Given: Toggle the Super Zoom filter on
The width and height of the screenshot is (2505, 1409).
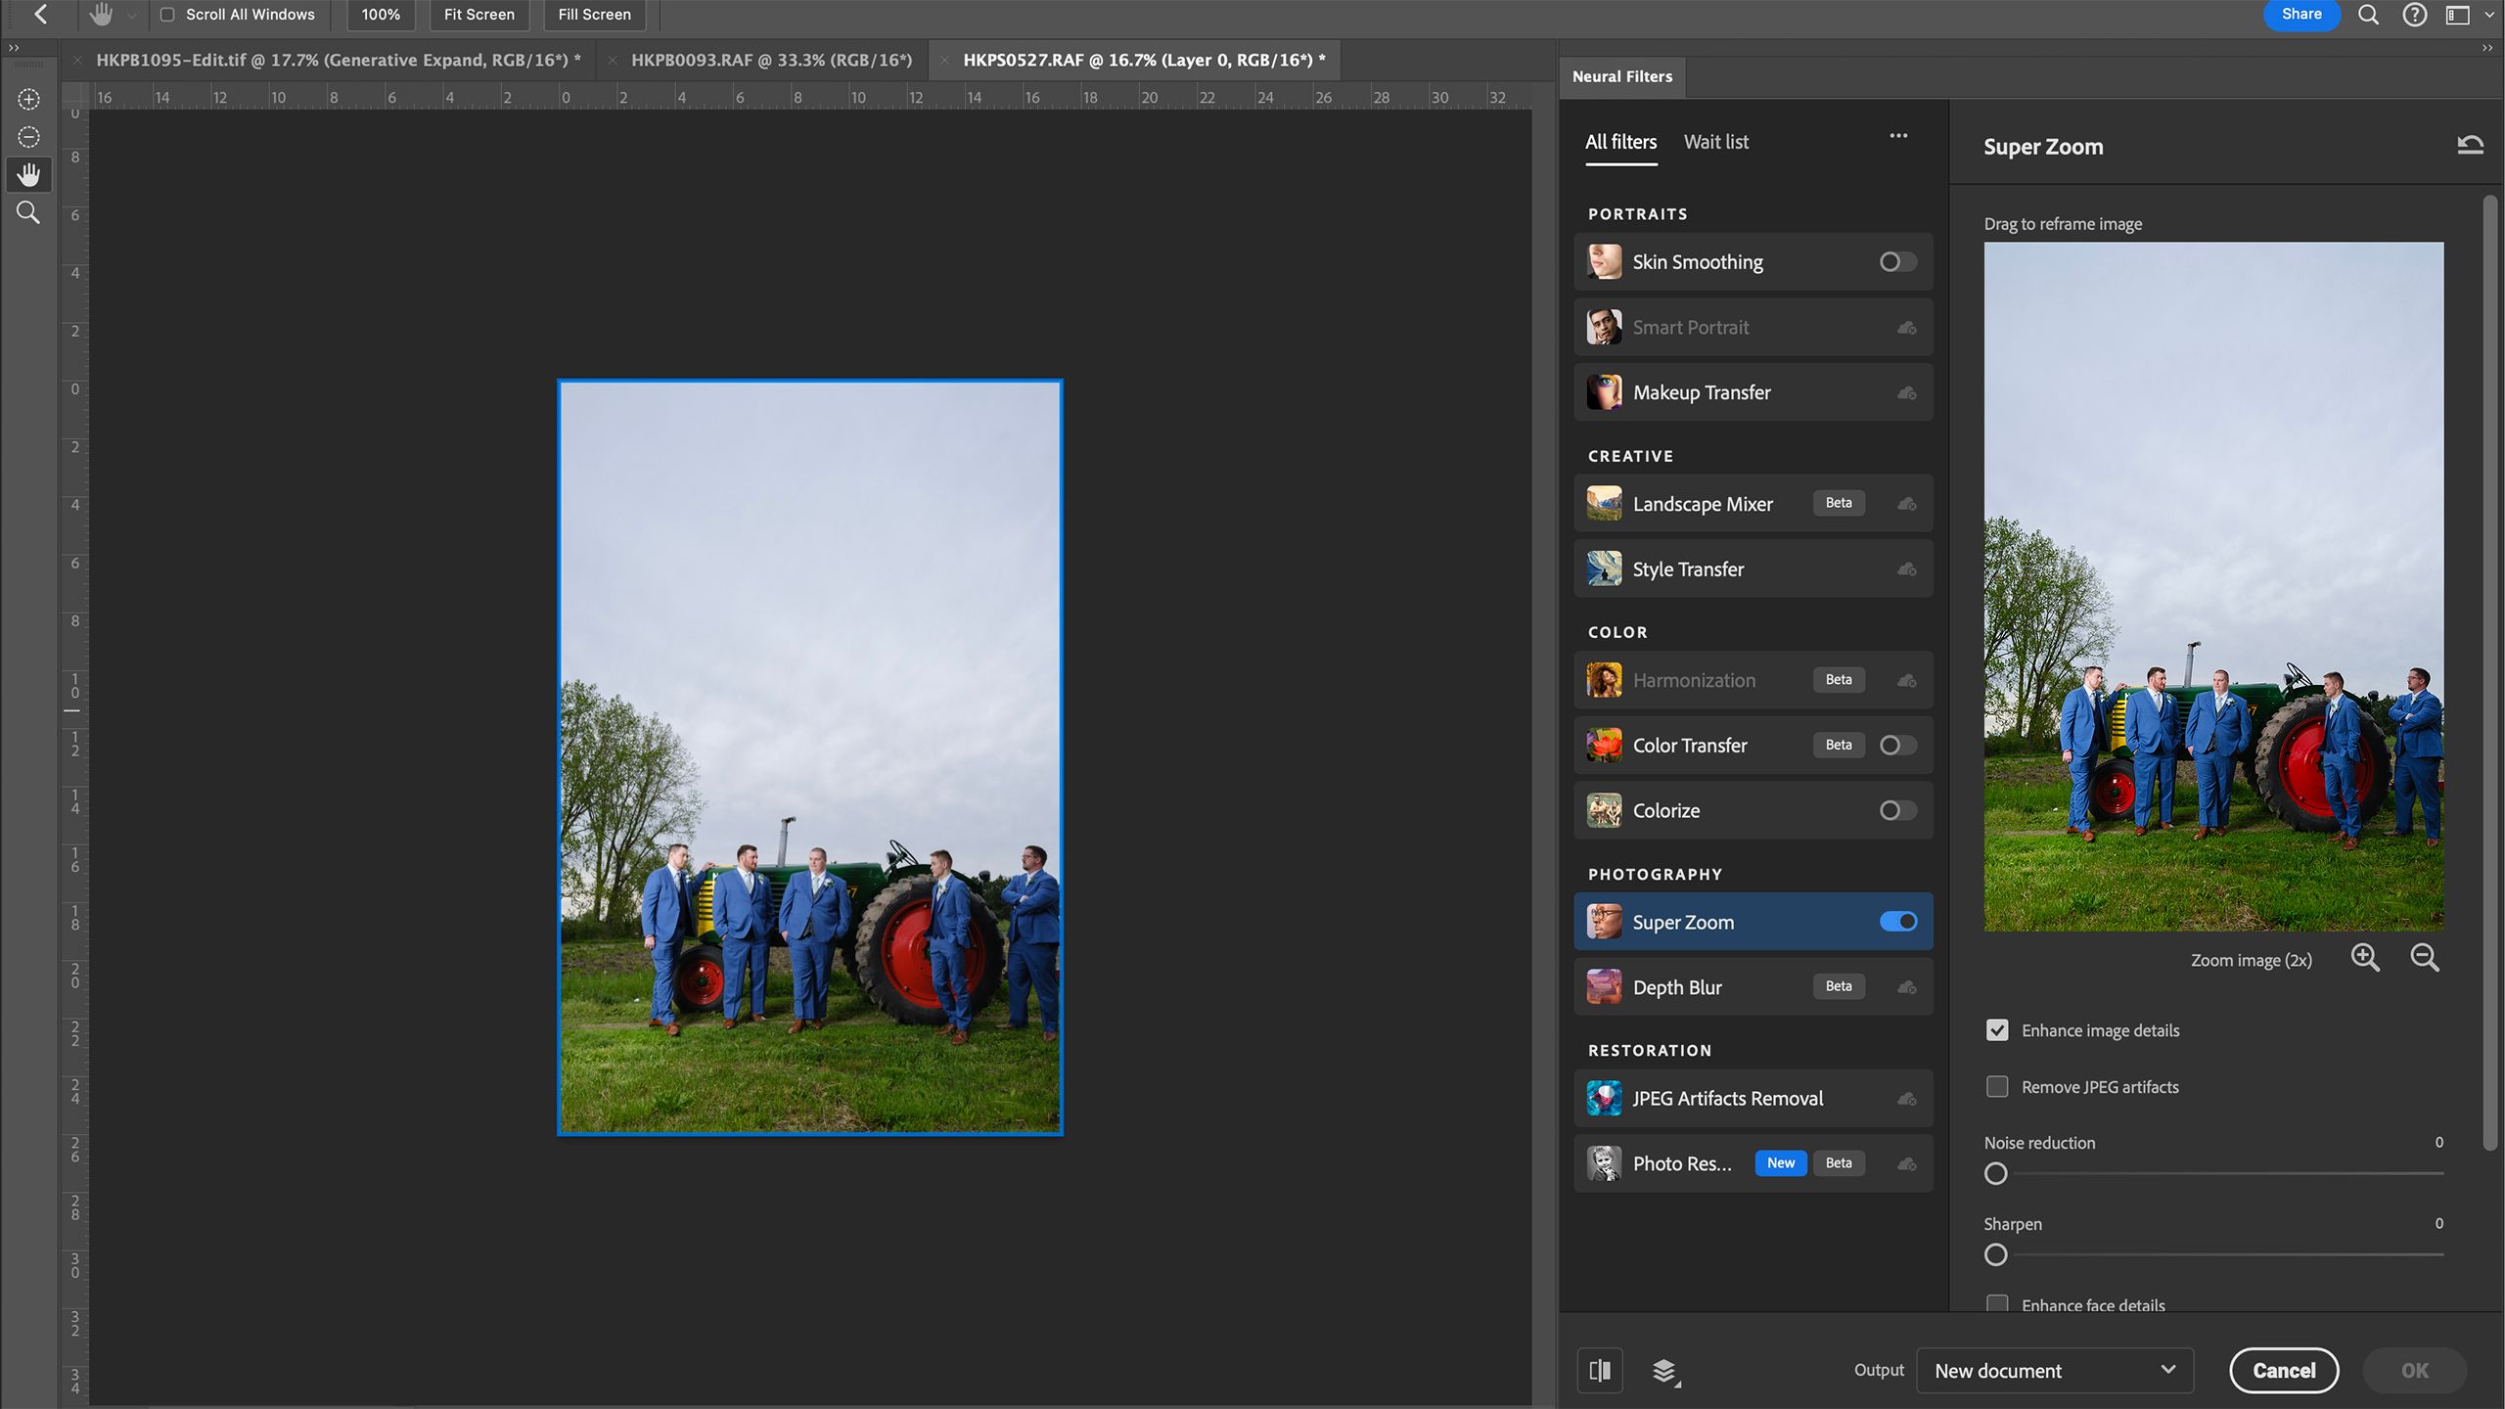Looking at the screenshot, I should 1897,921.
